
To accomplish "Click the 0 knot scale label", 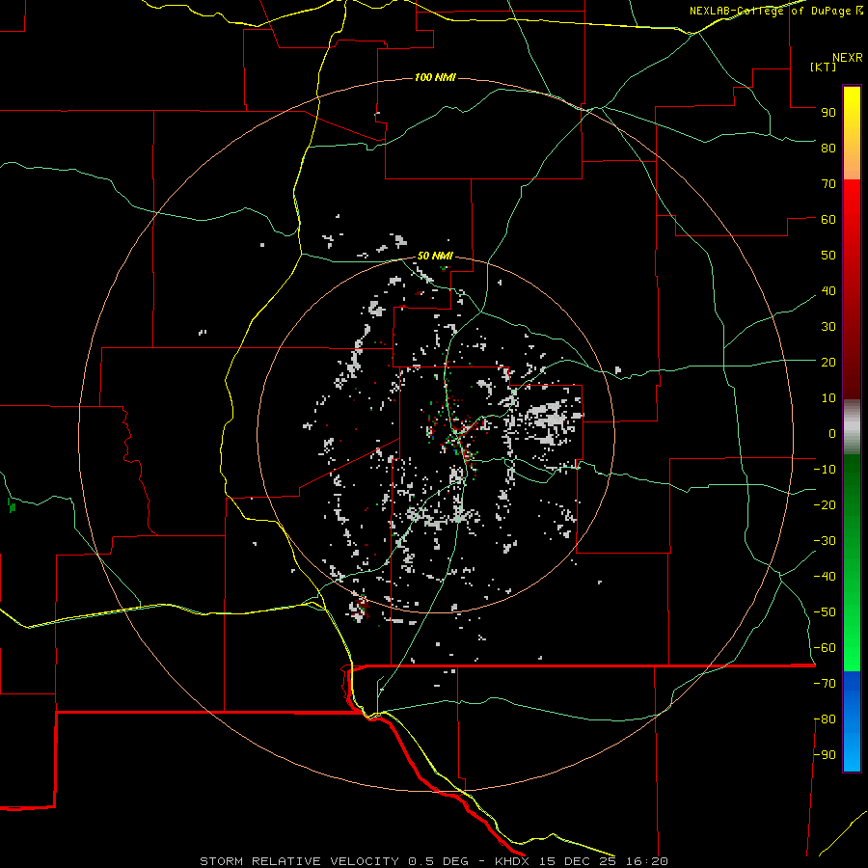I will 832,433.
